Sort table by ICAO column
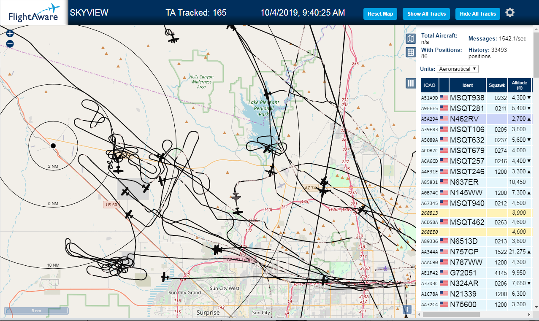Image resolution: width=539 pixels, height=321 pixels. (x=430, y=85)
